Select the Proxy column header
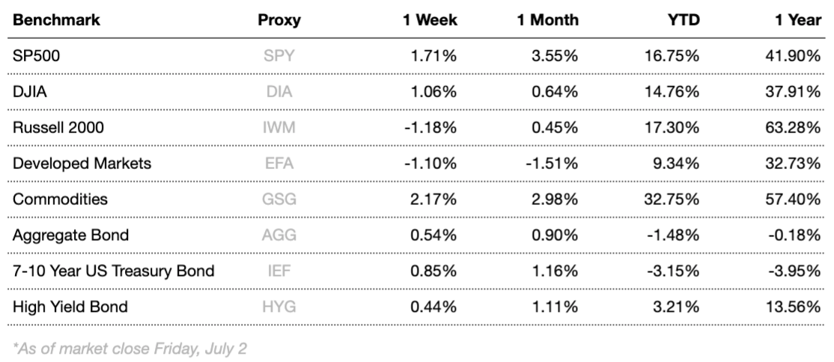Image resolution: width=834 pixels, height=362 pixels. pos(279,20)
